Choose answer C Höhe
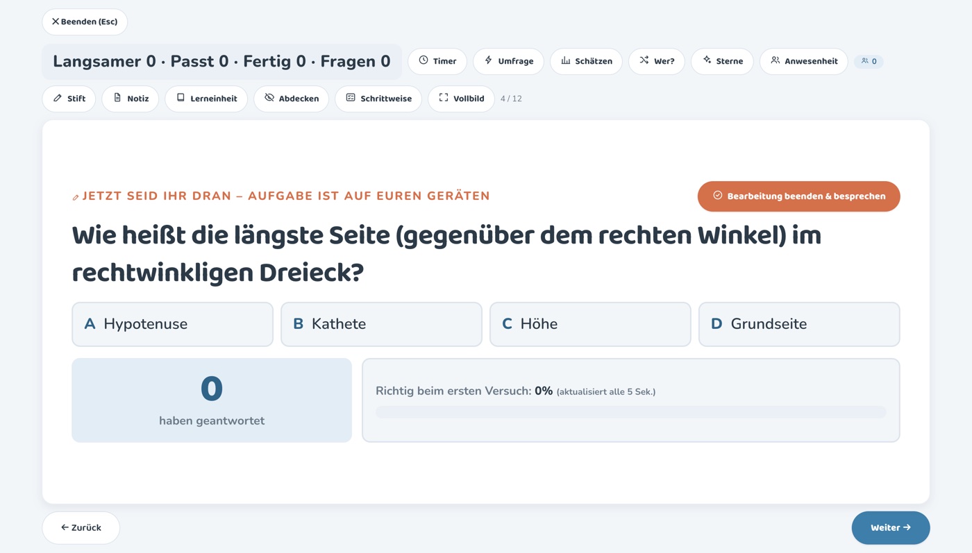The height and width of the screenshot is (553, 972). click(x=590, y=324)
